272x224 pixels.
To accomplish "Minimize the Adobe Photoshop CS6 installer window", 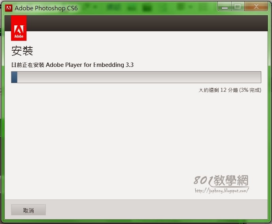I will pos(225,7).
